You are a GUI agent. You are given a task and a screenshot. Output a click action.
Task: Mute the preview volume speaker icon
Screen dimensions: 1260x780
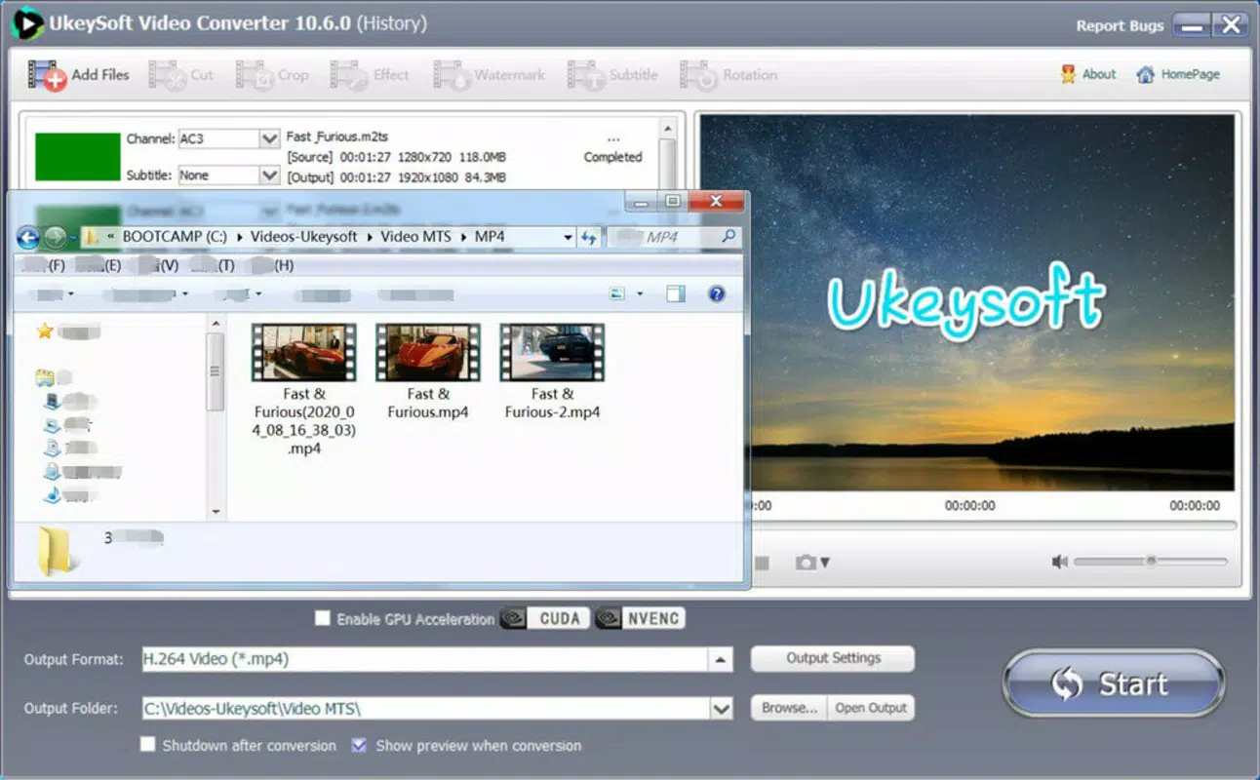coord(1060,562)
